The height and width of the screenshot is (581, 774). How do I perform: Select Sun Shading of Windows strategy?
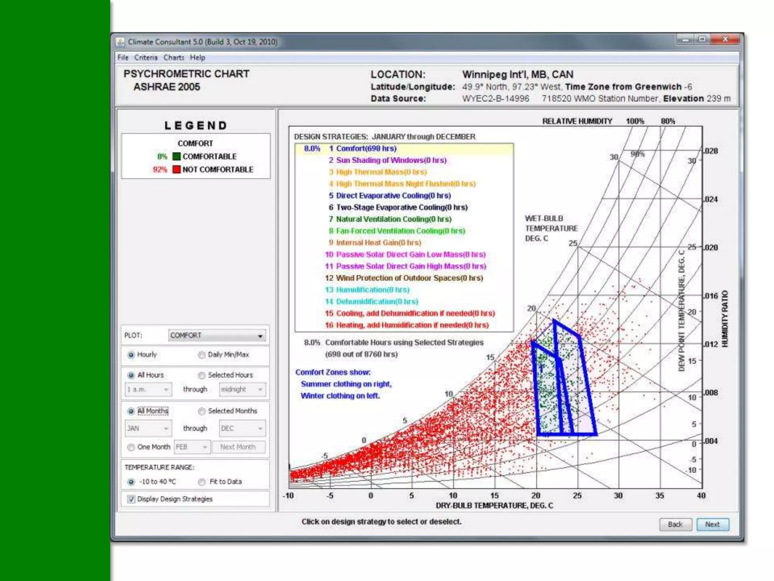point(391,160)
